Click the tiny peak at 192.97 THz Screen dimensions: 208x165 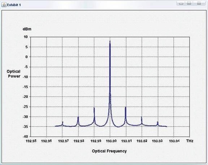(62, 123)
